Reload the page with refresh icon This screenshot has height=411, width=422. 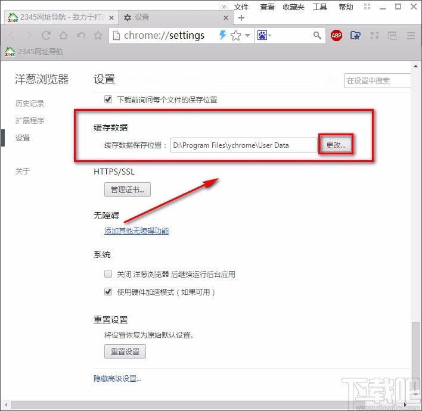46,35
